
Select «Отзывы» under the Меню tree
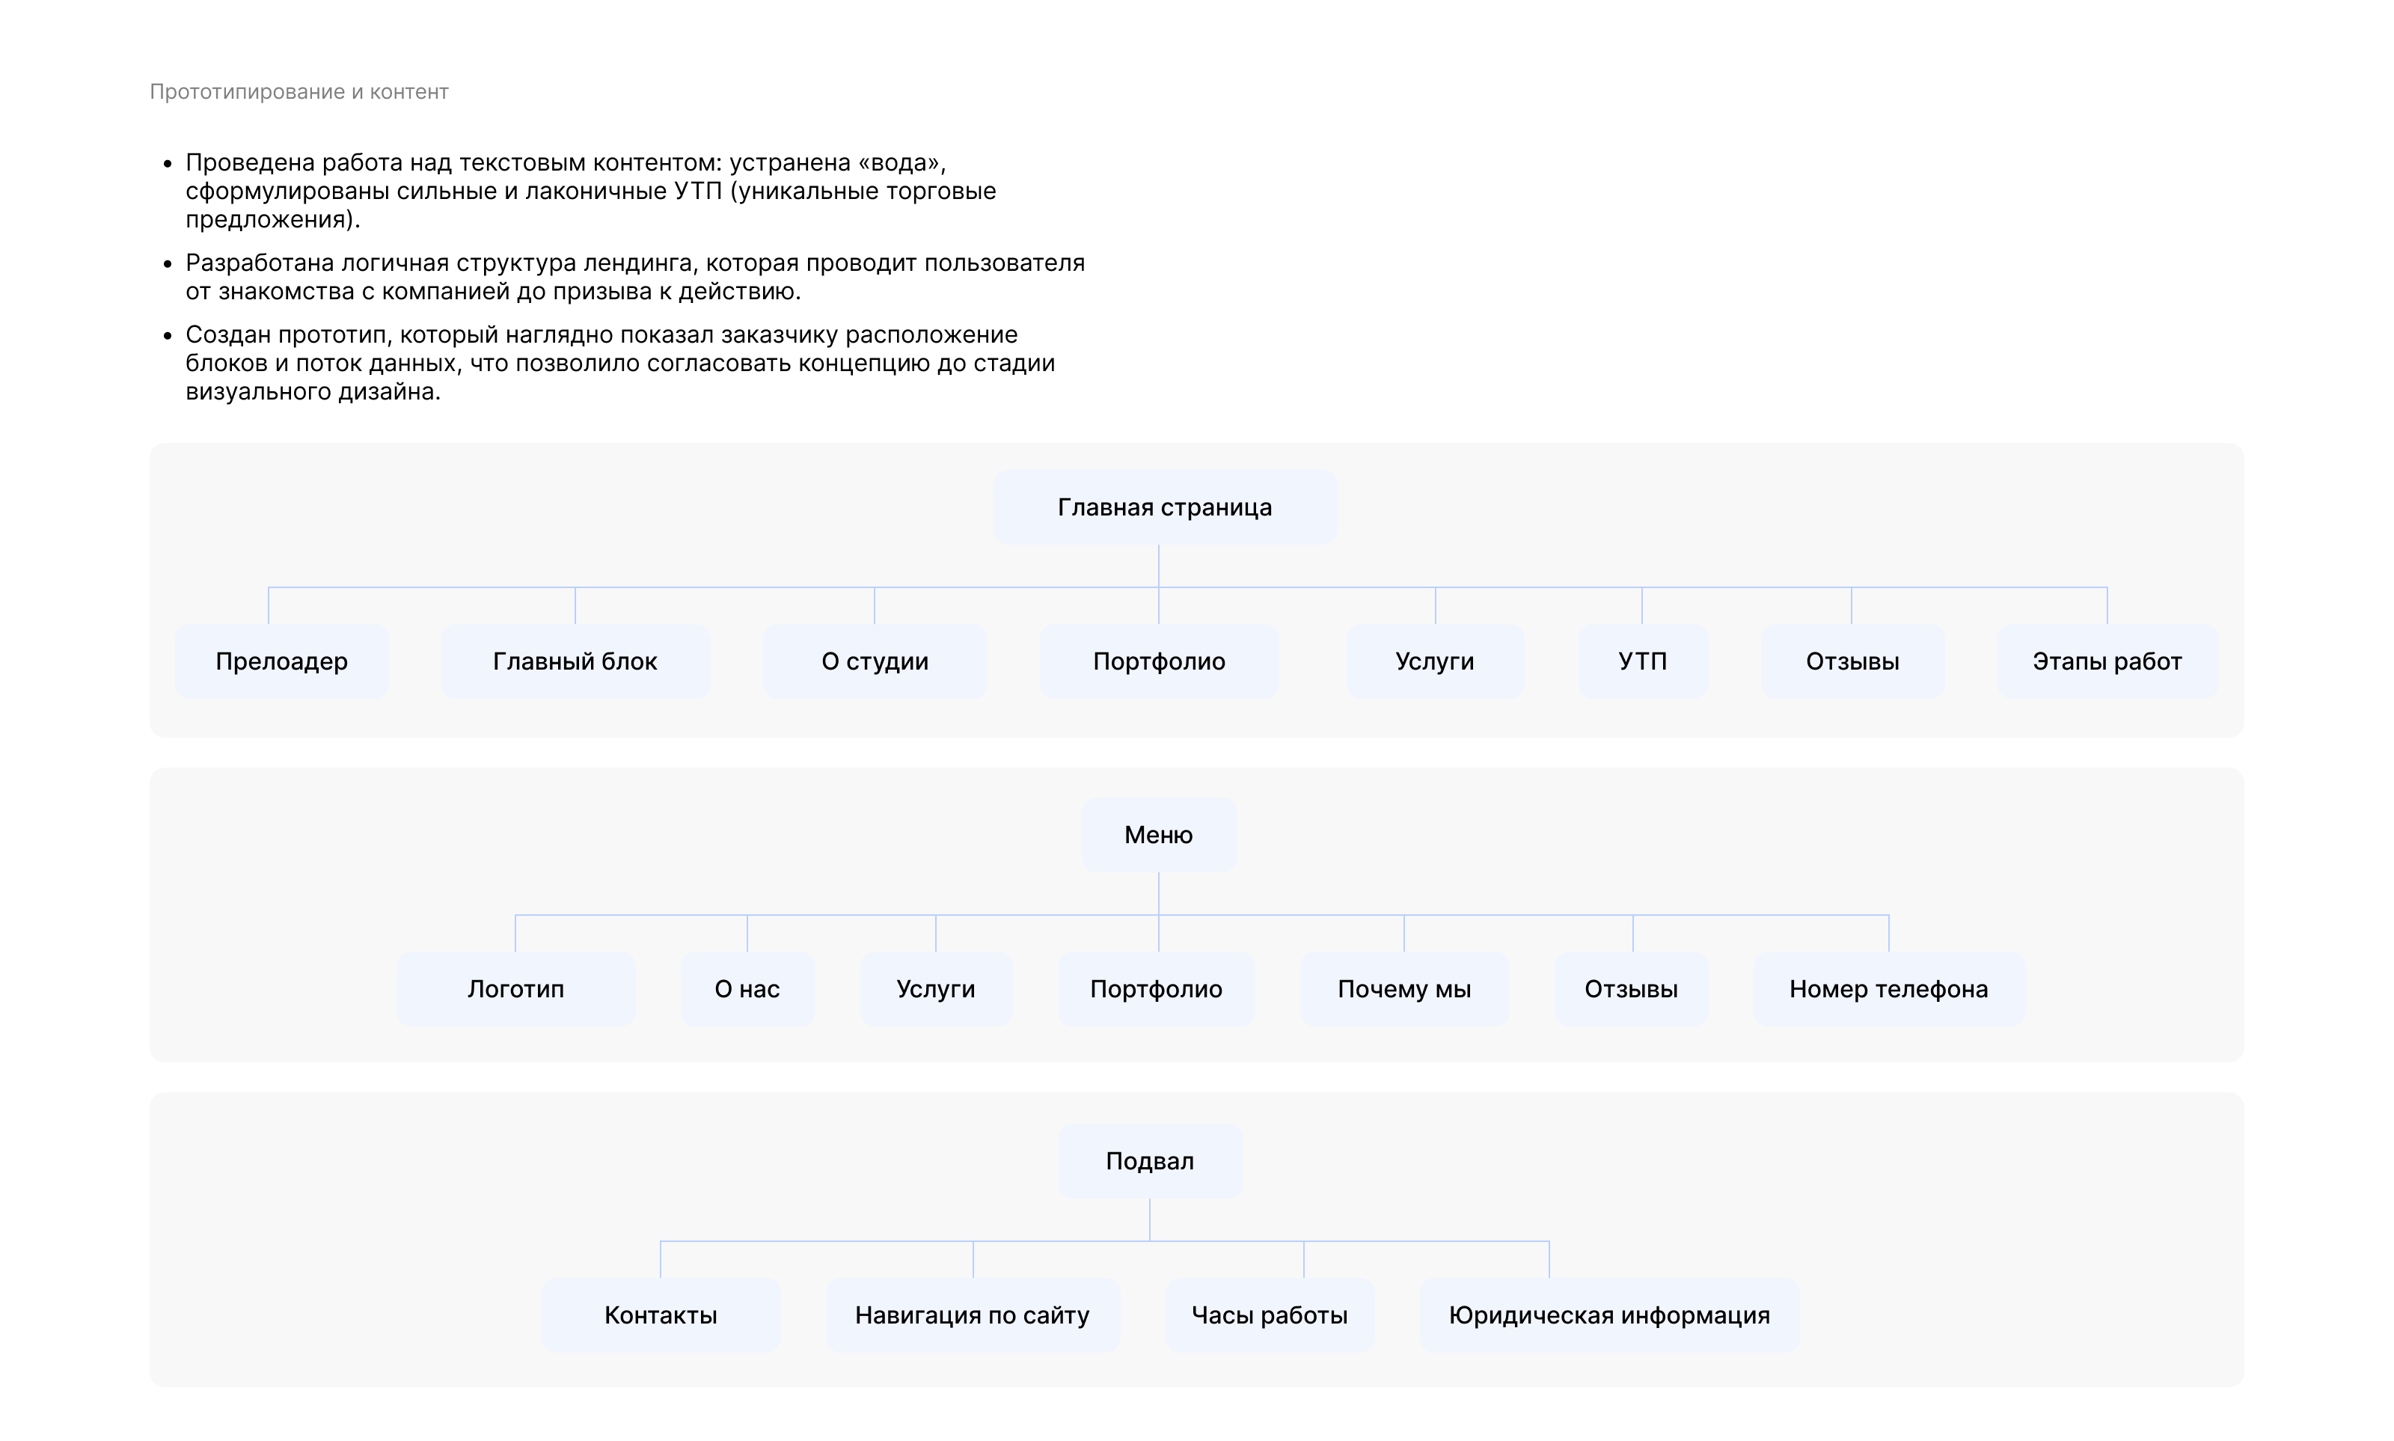point(1631,988)
